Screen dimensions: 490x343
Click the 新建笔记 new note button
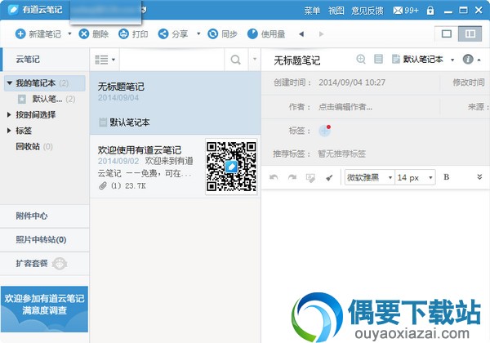(38, 33)
